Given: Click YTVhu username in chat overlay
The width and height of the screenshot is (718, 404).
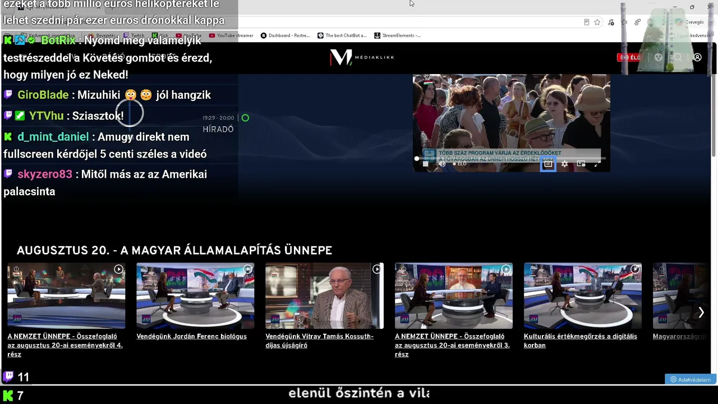Looking at the screenshot, I should (x=47, y=116).
